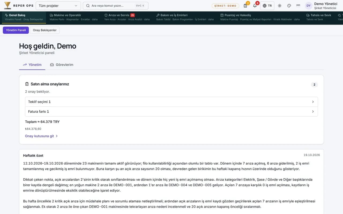Click the chevron on Fatura farkı row
The image size is (343, 214).
(x=313, y=112)
